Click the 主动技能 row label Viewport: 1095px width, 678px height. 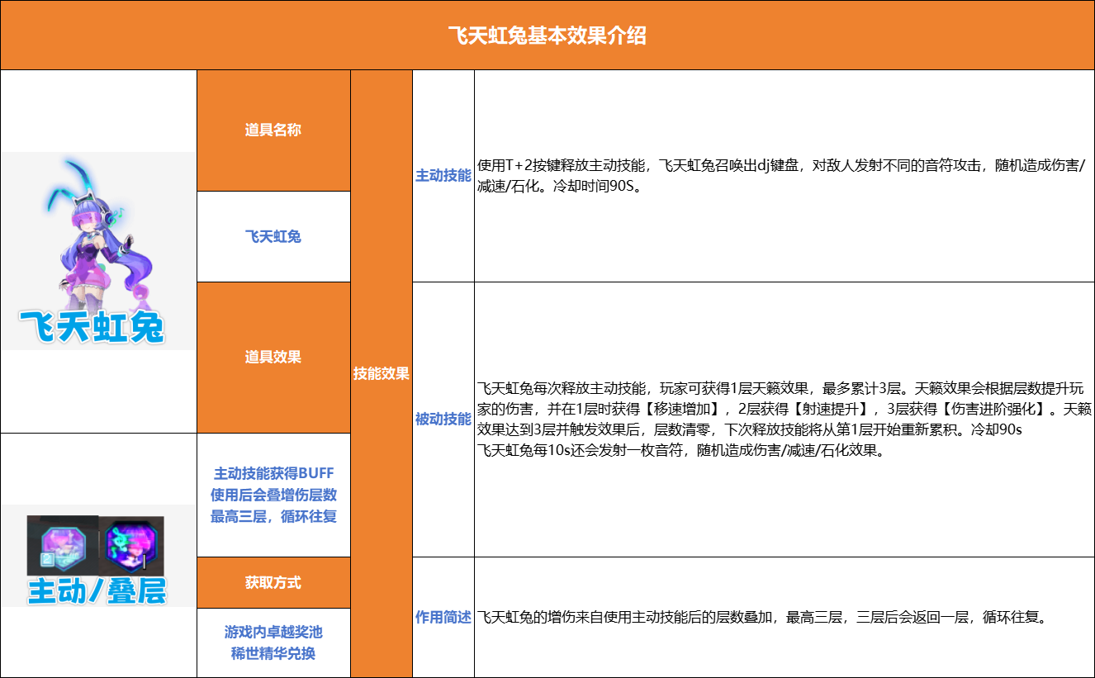pyautogui.click(x=443, y=176)
